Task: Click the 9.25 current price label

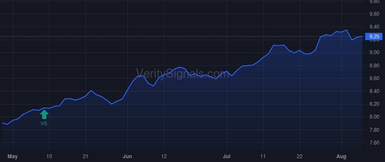Action: (374, 37)
